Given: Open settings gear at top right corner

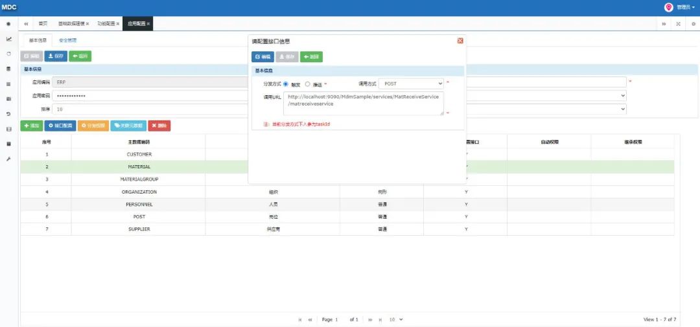Looking at the screenshot, I should 694,24.
